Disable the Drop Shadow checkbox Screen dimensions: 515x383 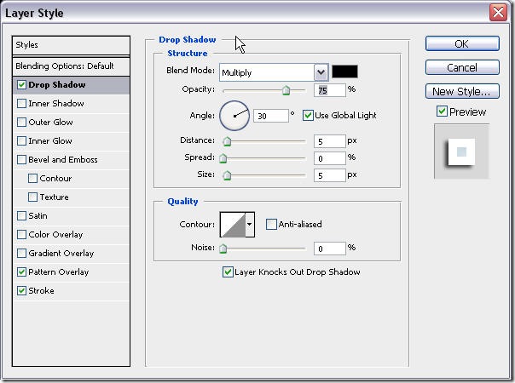[21, 85]
